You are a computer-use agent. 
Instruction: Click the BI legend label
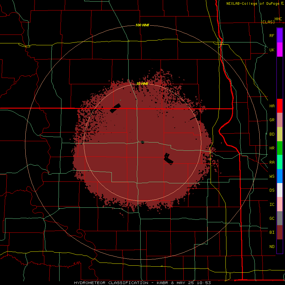[x=272, y=232]
